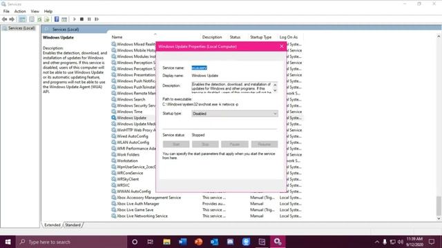Click the description box scroll-down arrow
Screen dimensions: 442x248
point(275,90)
